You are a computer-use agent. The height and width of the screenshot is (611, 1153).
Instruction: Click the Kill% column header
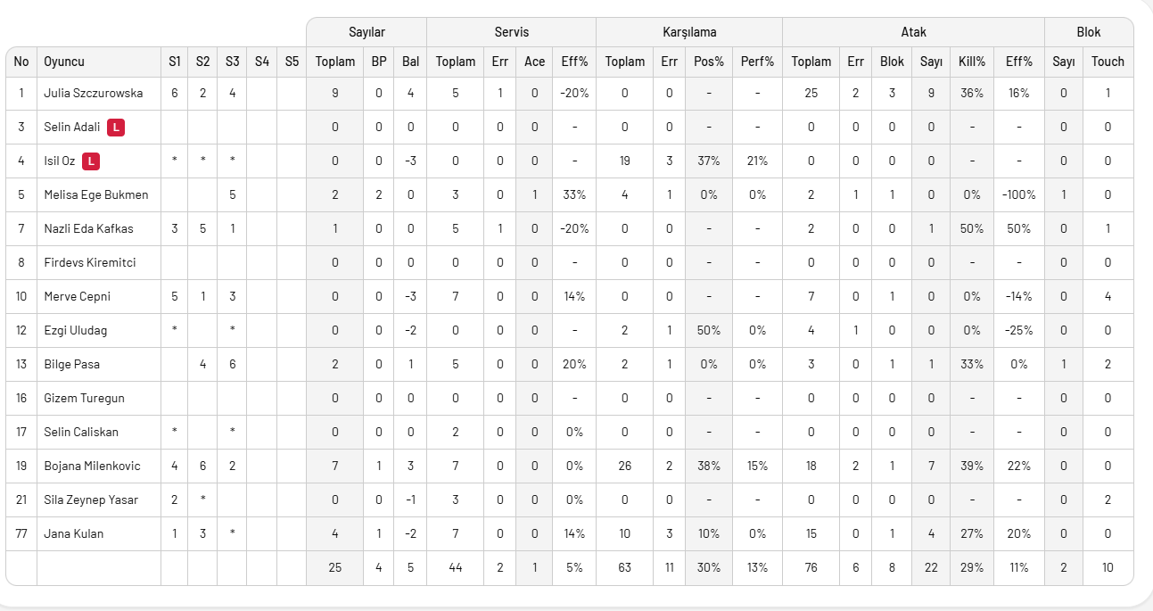point(971,62)
